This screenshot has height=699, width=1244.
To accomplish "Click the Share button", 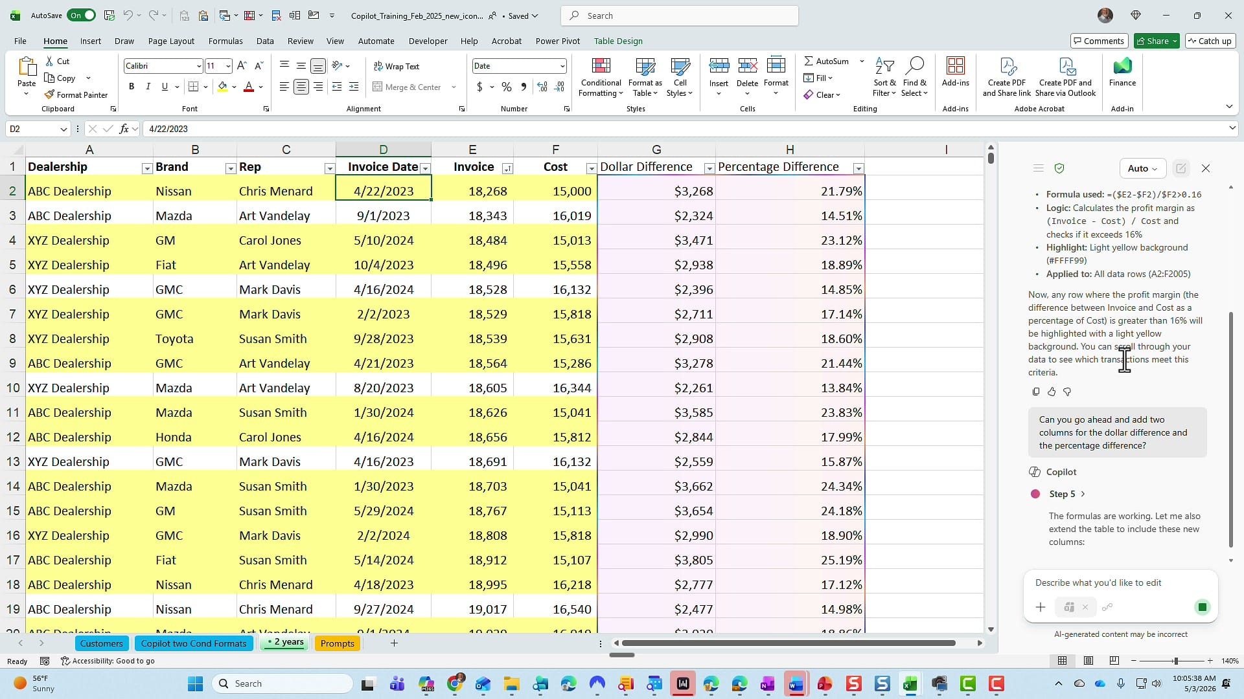I will click(1157, 41).
